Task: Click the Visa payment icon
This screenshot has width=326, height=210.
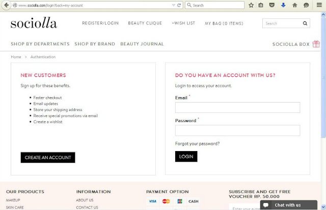Action: pyautogui.click(x=152, y=201)
